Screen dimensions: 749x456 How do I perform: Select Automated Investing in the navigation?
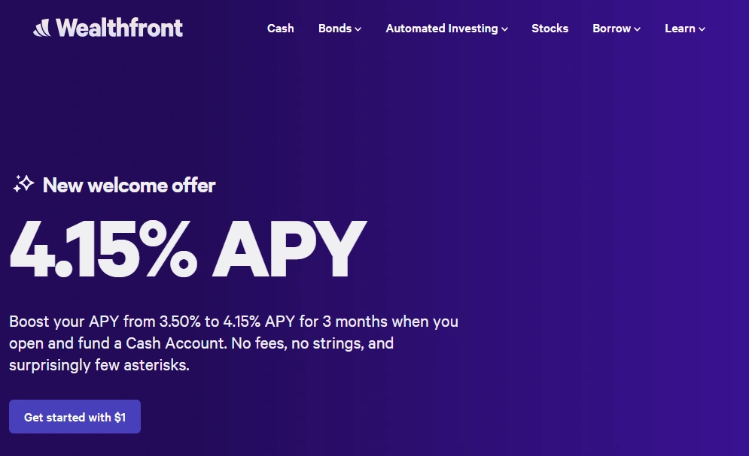(x=441, y=29)
